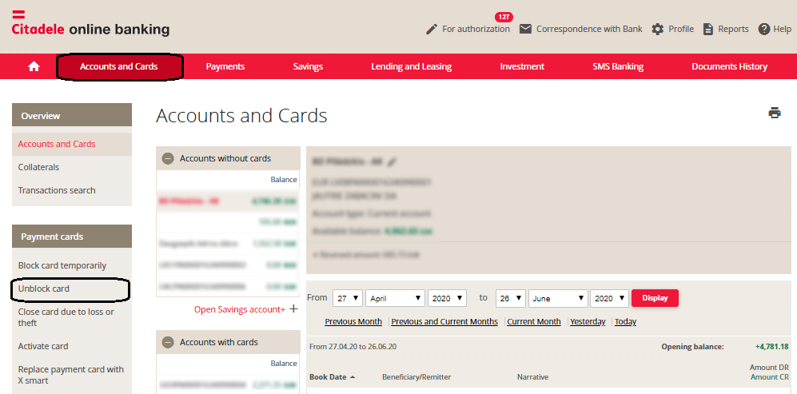Open the From day dropdown showing 27

click(347, 298)
